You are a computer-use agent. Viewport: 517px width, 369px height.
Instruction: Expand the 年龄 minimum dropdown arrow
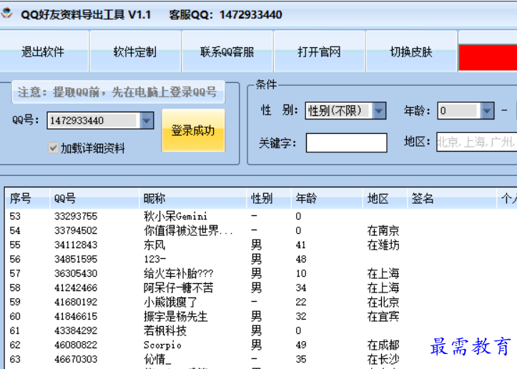[487, 110]
